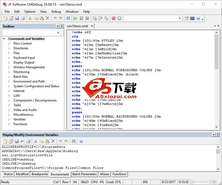Open Toolbox panel menu arrow
The height and width of the screenshot is (185, 222).
tap(57, 26)
